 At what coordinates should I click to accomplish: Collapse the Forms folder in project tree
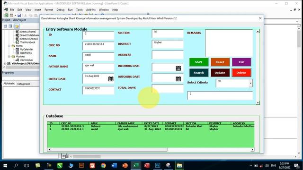pyautogui.click(x=9, y=46)
